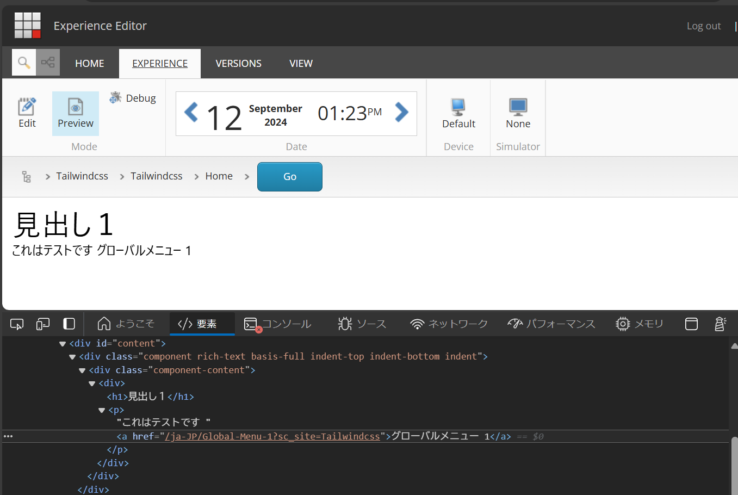
Task: Open the Lighthouse icon in DevTools
Action: point(720,324)
